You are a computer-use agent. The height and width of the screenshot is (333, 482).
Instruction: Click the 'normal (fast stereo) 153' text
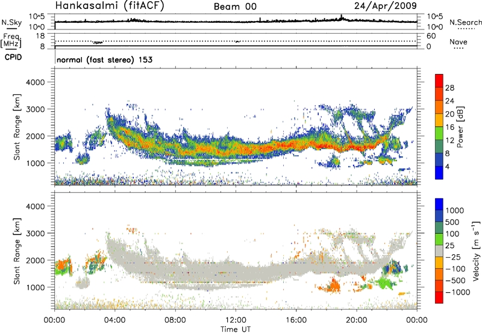[104, 60]
